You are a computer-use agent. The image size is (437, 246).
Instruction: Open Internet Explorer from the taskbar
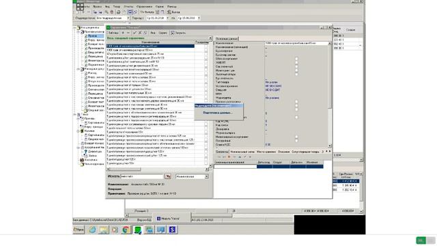click(93, 230)
